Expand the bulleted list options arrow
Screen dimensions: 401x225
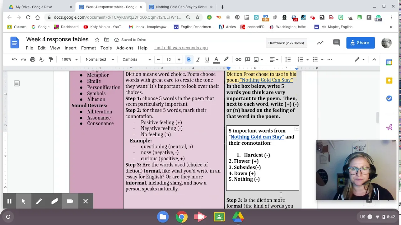click(322, 59)
